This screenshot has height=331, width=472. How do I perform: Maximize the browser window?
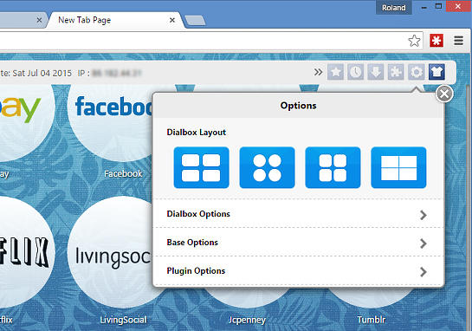coord(438,6)
